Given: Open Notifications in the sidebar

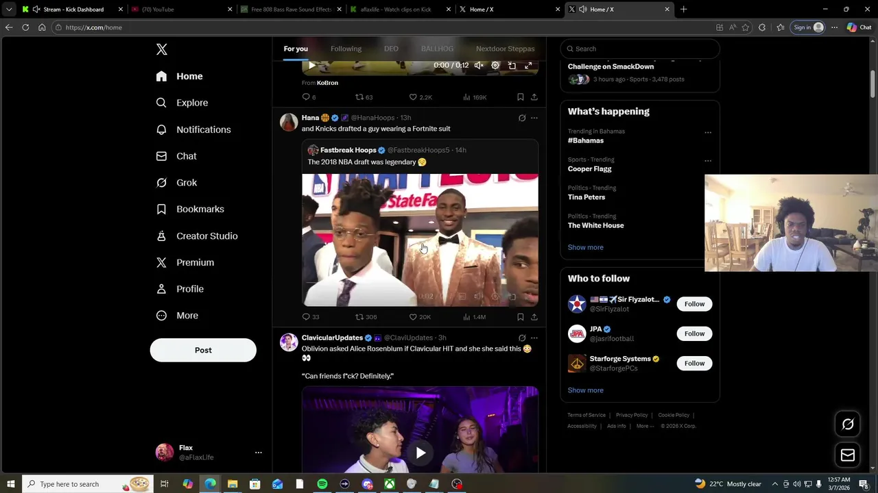Looking at the screenshot, I should 193,129.
